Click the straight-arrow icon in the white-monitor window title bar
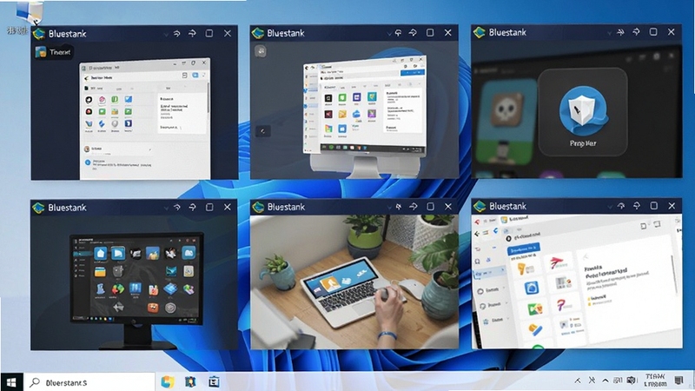The image size is (695, 391). click(x=413, y=33)
